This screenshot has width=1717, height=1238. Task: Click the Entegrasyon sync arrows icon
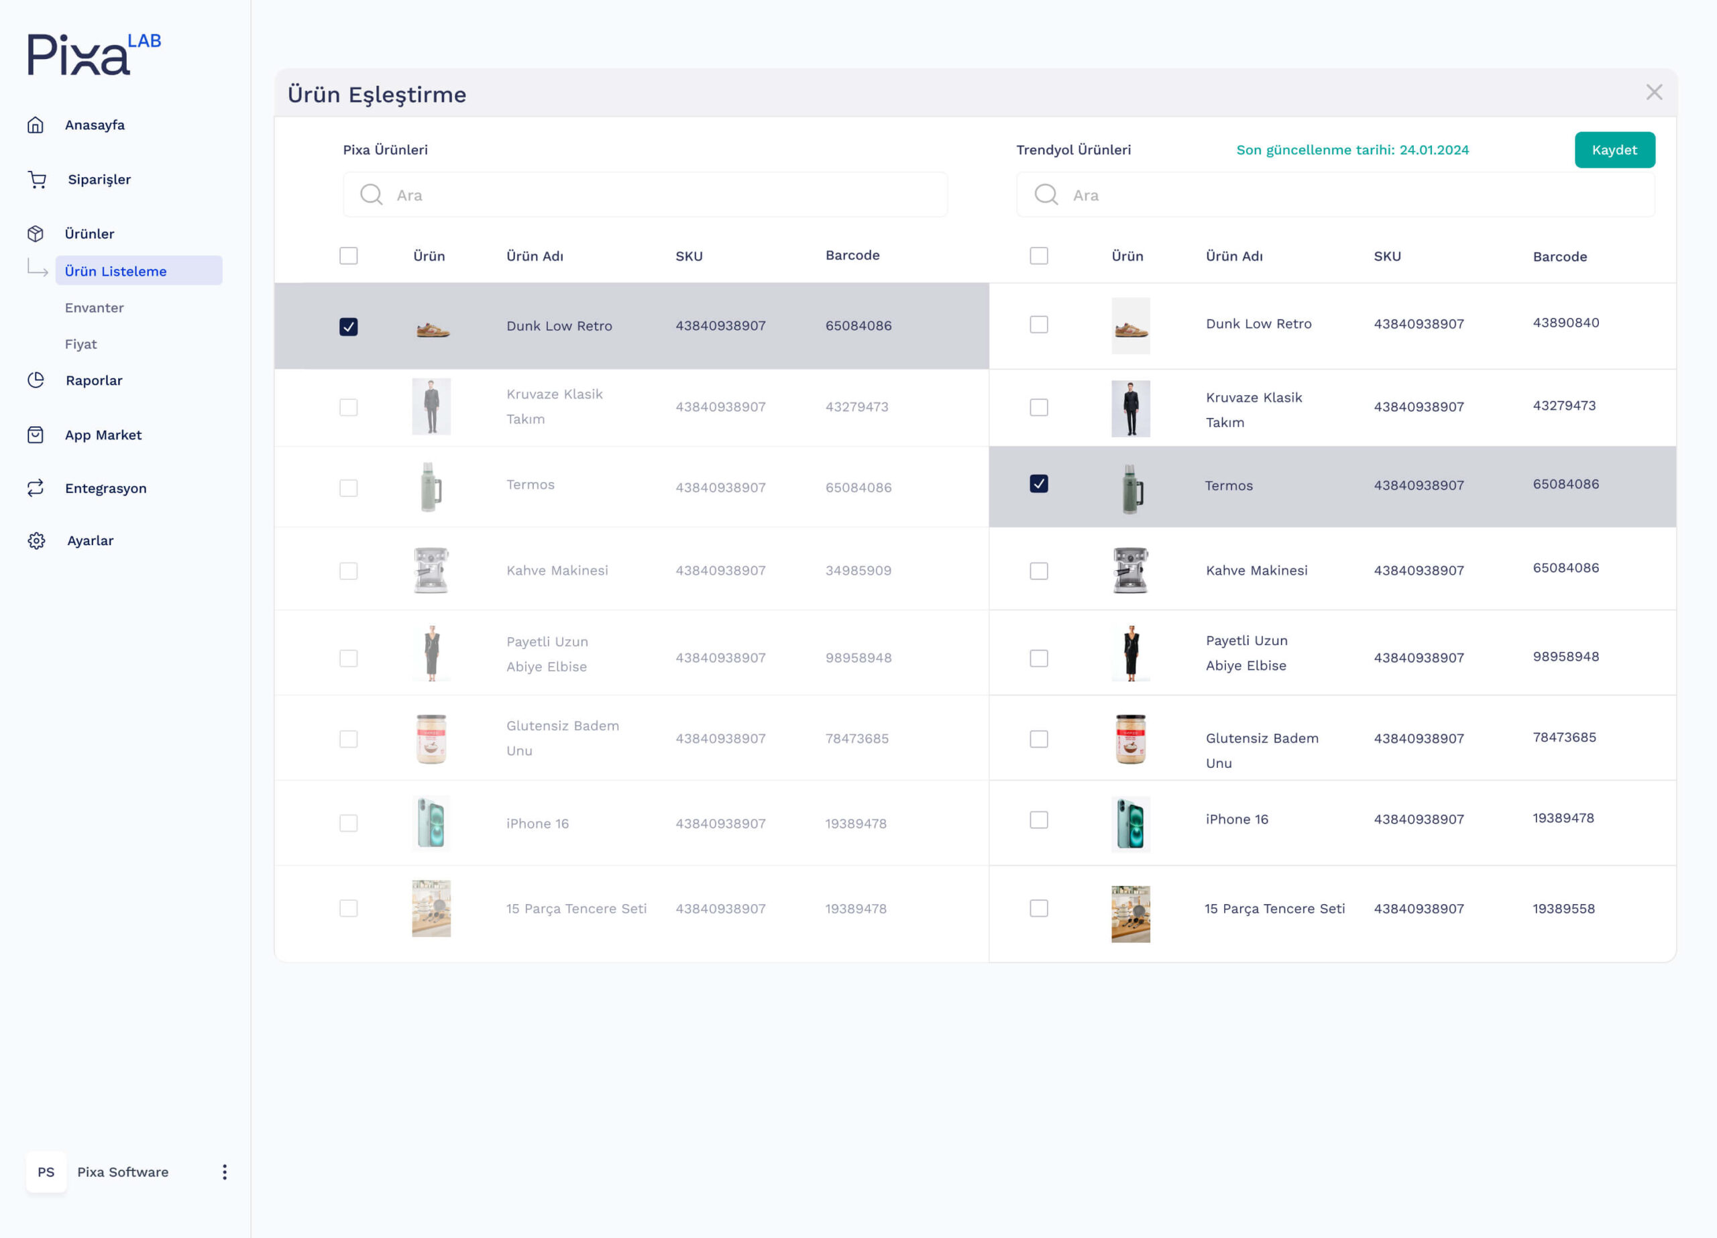pyautogui.click(x=36, y=488)
